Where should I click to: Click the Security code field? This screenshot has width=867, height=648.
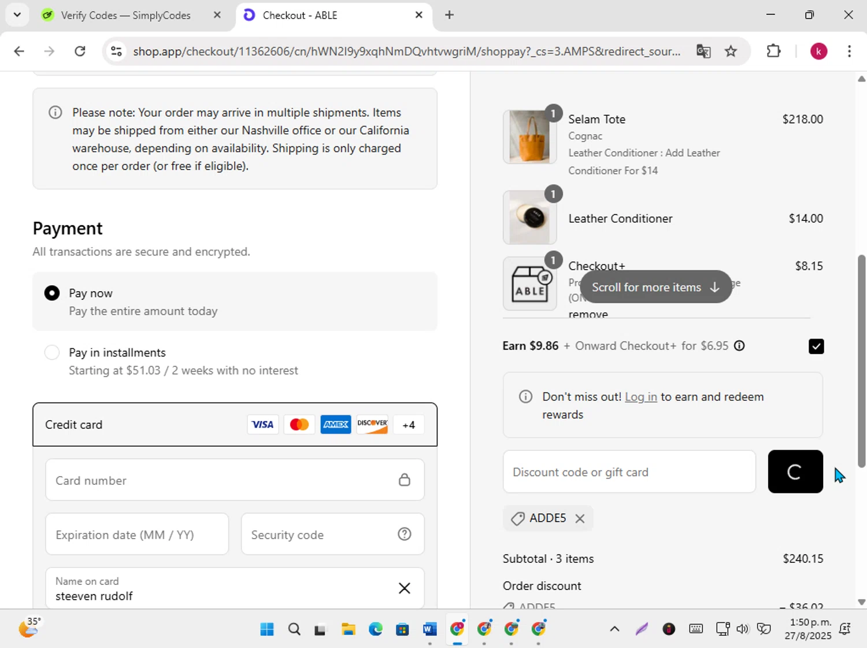332,534
